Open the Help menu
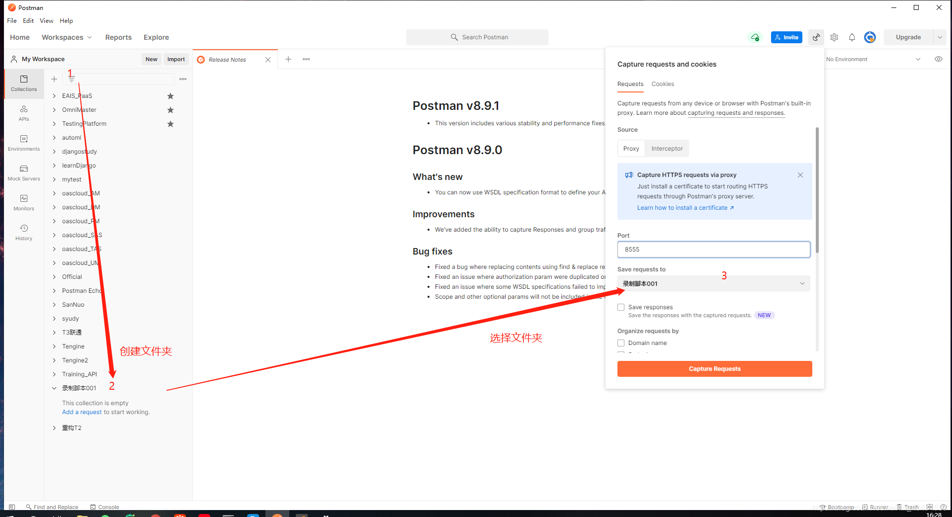The image size is (952, 517). click(66, 21)
